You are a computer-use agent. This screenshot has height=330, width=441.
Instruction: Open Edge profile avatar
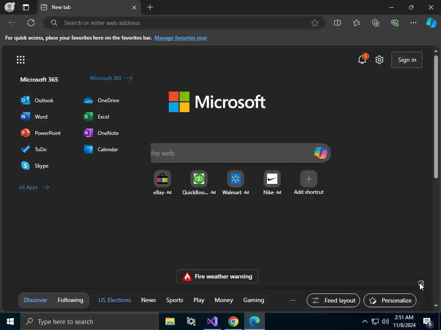point(9,7)
